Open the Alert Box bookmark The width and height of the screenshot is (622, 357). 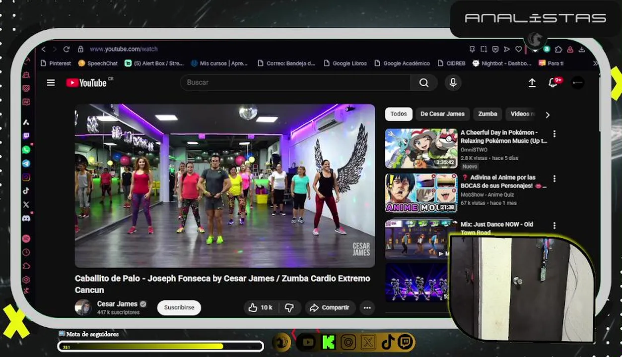154,63
